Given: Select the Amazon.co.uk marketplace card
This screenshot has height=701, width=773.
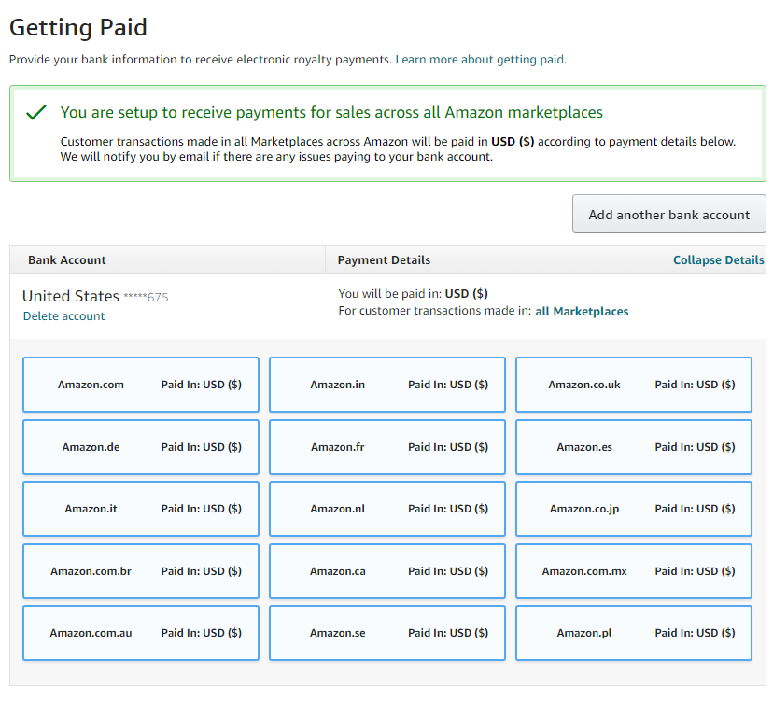Looking at the screenshot, I should 634,385.
